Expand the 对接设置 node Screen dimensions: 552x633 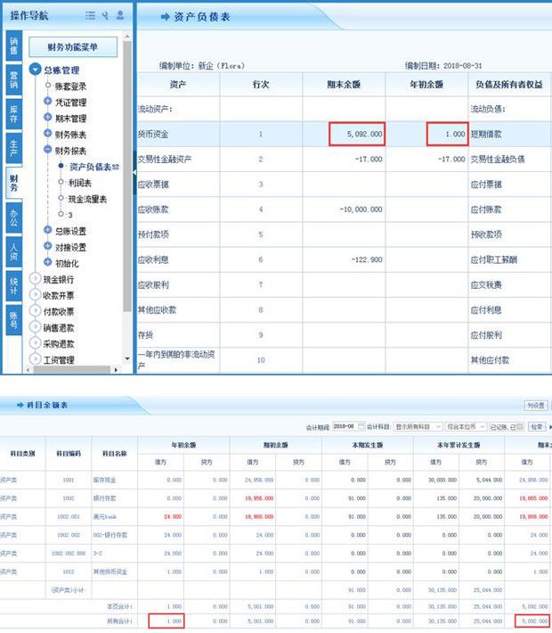(47, 246)
